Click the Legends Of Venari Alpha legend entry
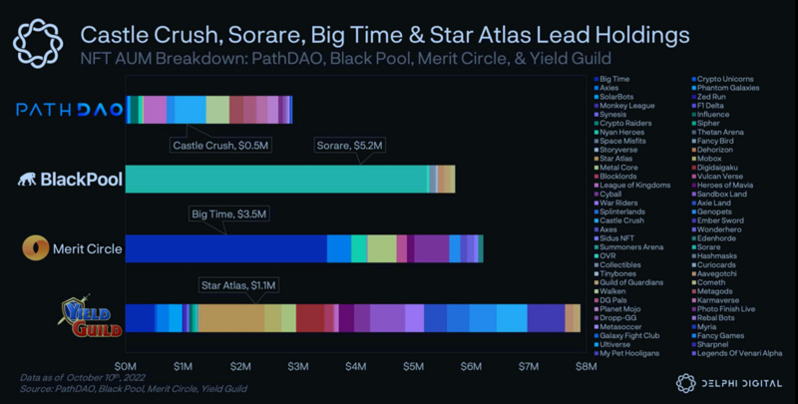Viewport: 798px width, 404px height. click(739, 353)
